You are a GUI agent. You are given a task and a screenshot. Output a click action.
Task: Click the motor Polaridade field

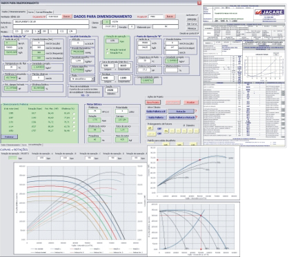121,111
